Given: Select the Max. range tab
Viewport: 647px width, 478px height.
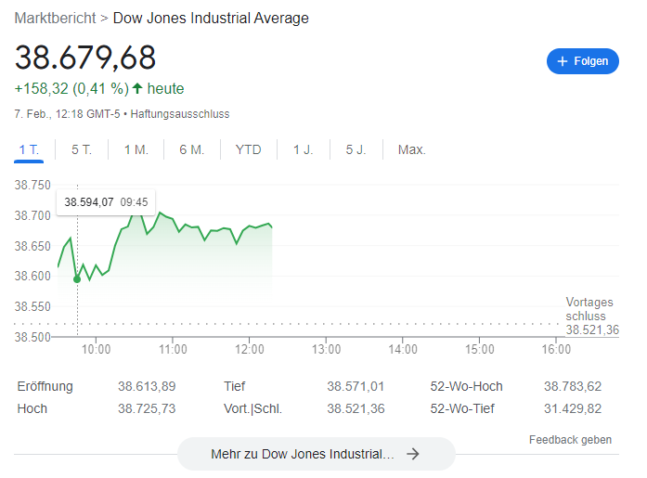Looking at the screenshot, I should pyautogui.click(x=412, y=149).
